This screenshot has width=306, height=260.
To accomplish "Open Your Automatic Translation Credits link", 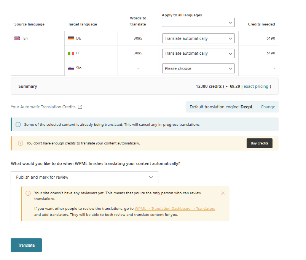I will pyautogui.click(x=43, y=107).
